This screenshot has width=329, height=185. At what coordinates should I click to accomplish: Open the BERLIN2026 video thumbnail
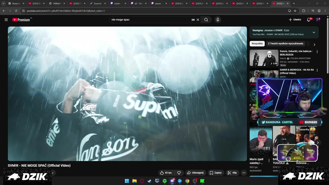coord(264,58)
